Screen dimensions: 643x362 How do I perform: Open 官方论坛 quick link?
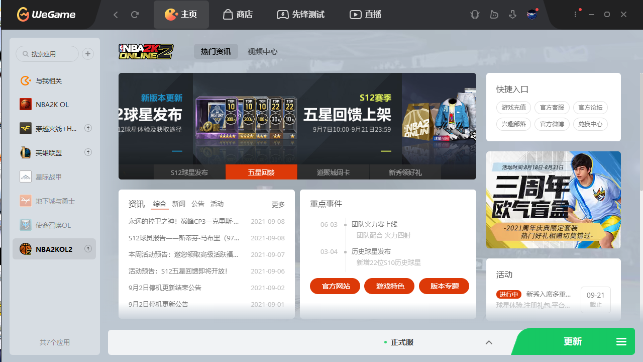(x=590, y=108)
